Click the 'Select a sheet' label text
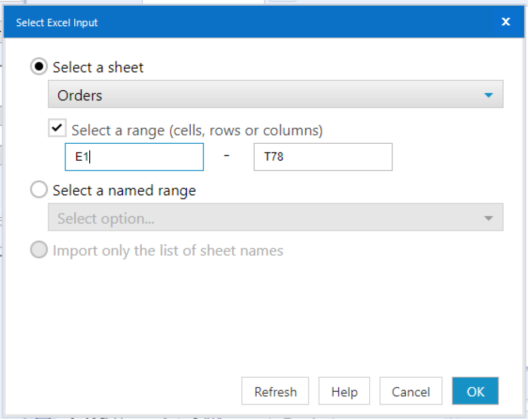The height and width of the screenshot is (419, 528). (x=98, y=68)
